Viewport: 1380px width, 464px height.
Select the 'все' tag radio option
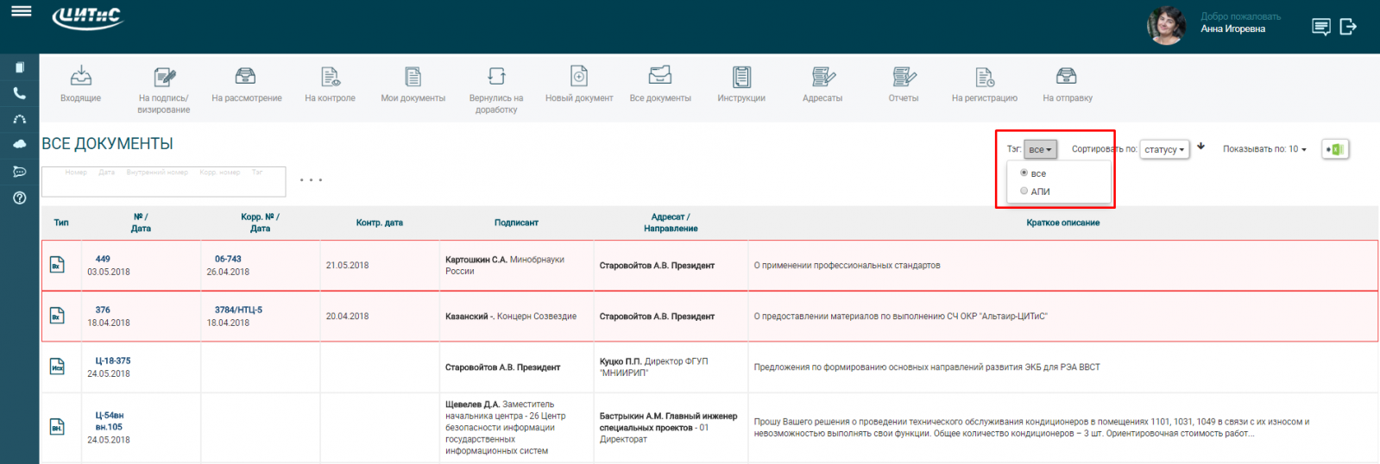pyautogui.click(x=1024, y=173)
